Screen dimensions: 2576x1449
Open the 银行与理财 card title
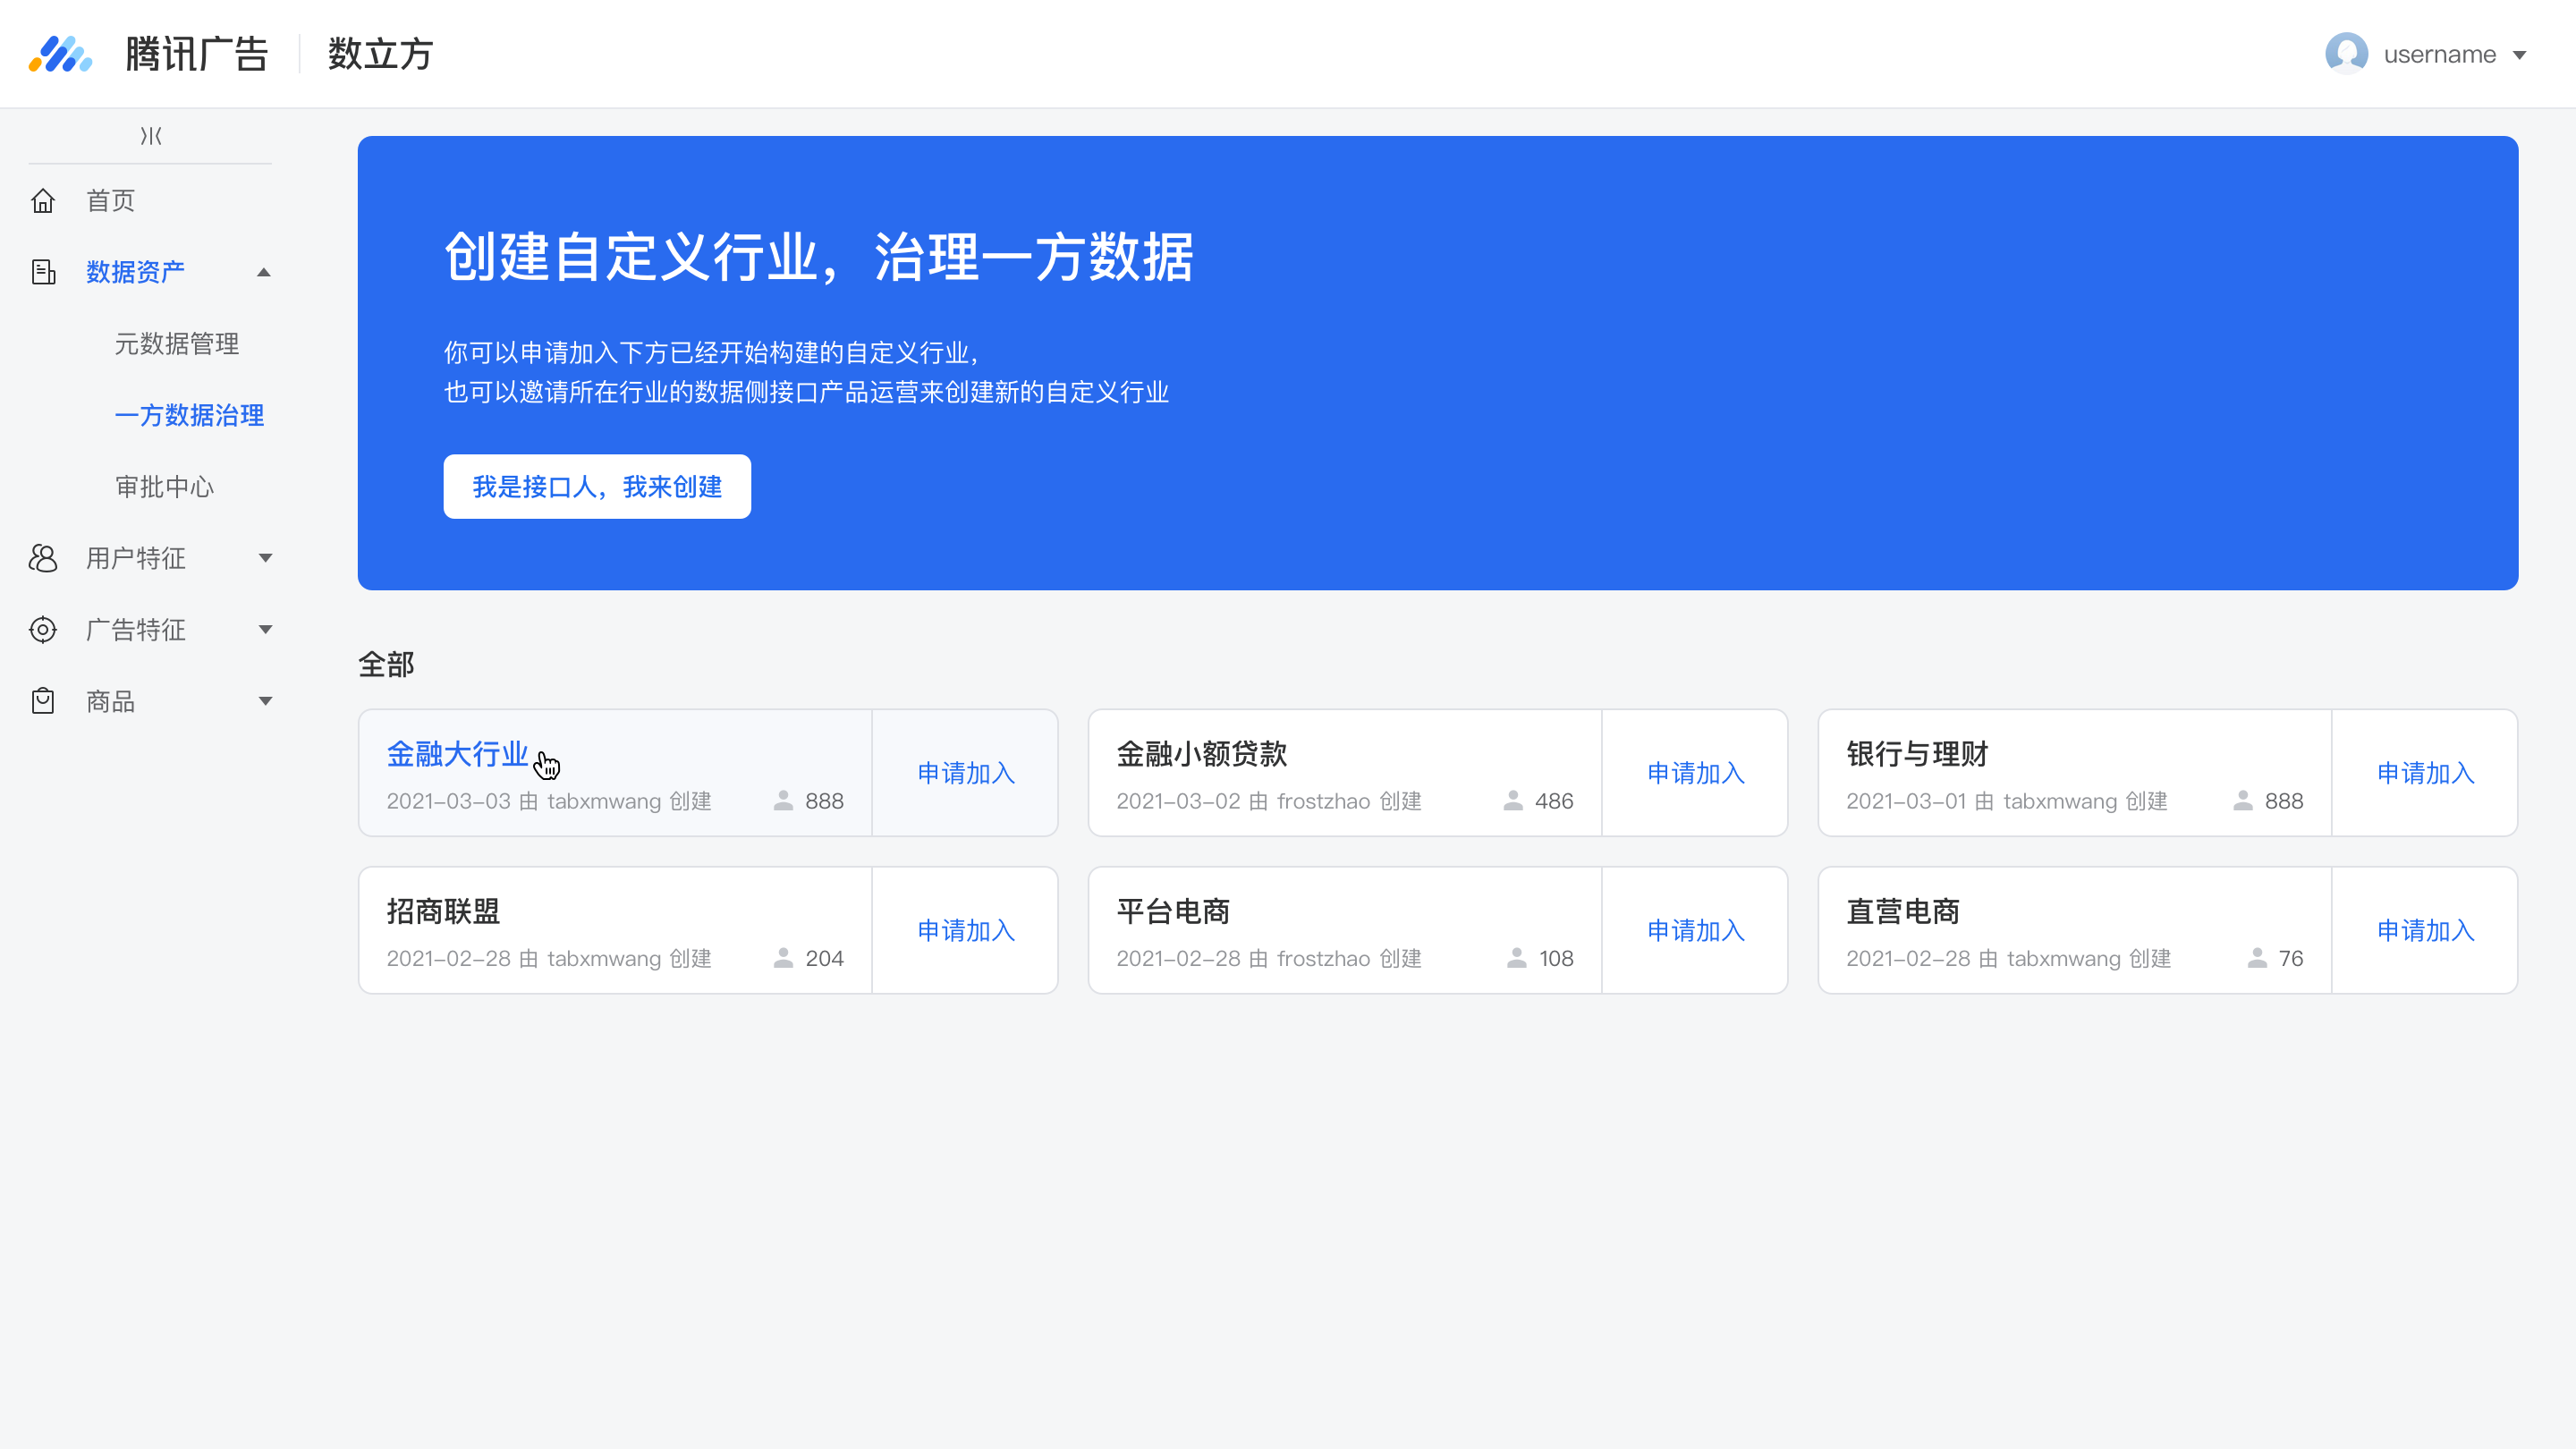coord(1917,754)
